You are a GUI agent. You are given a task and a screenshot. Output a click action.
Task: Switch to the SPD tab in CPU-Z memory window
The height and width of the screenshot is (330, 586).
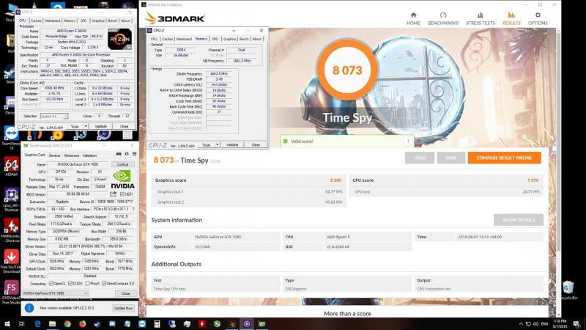(215, 39)
